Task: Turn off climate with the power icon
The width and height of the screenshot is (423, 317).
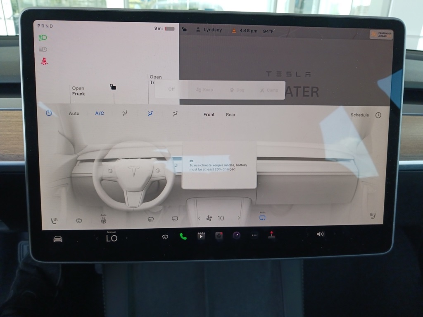Action: pos(49,113)
